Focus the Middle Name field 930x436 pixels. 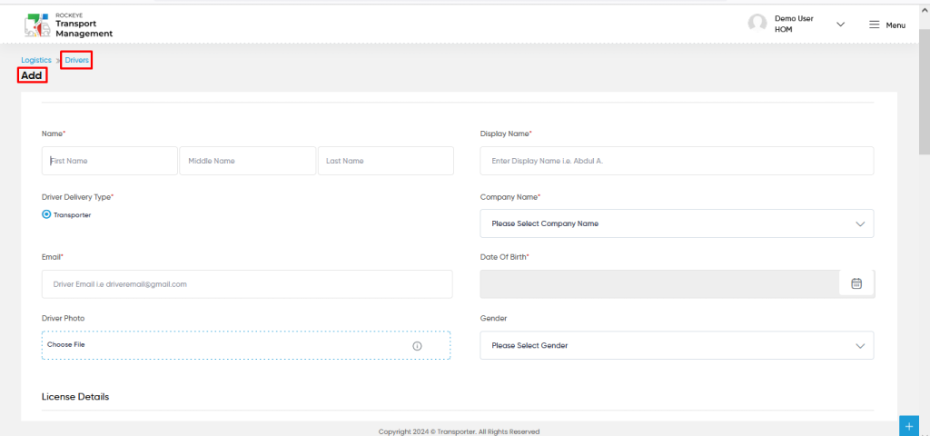[x=248, y=161]
